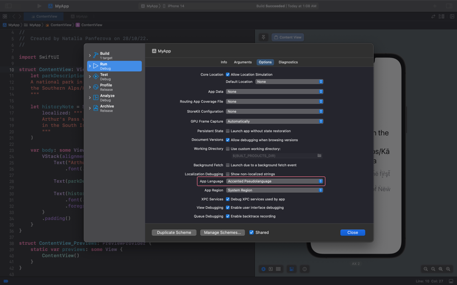Click the Build hammer icon
457x285 pixels.
[x=96, y=55]
